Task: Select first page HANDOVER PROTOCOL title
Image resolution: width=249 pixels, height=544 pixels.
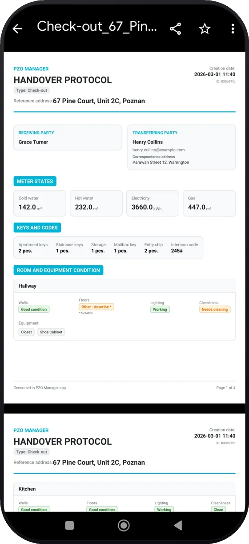Action: pyautogui.click(x=63, y=80)
